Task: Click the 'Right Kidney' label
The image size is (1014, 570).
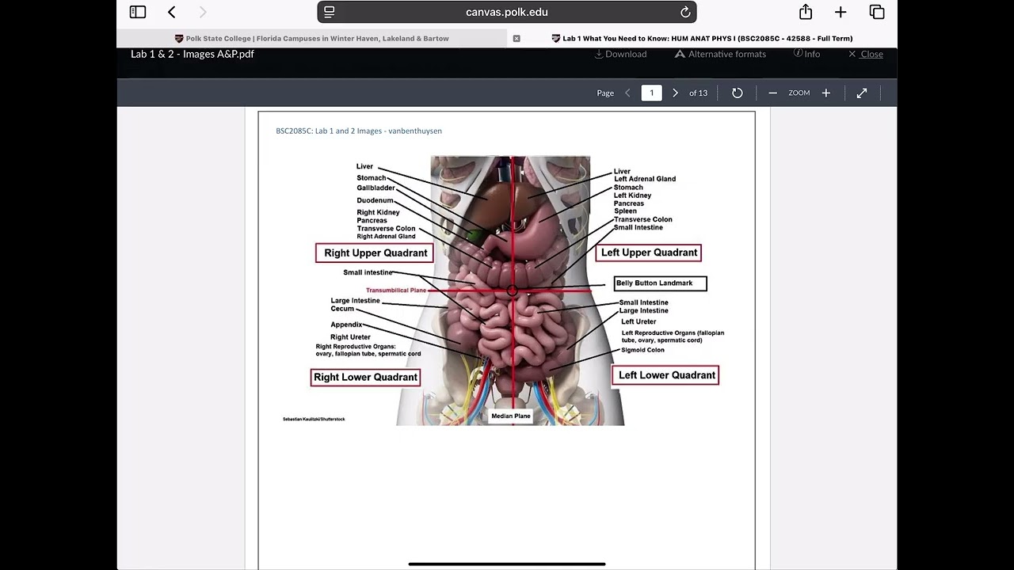Action: pos(378,212)
